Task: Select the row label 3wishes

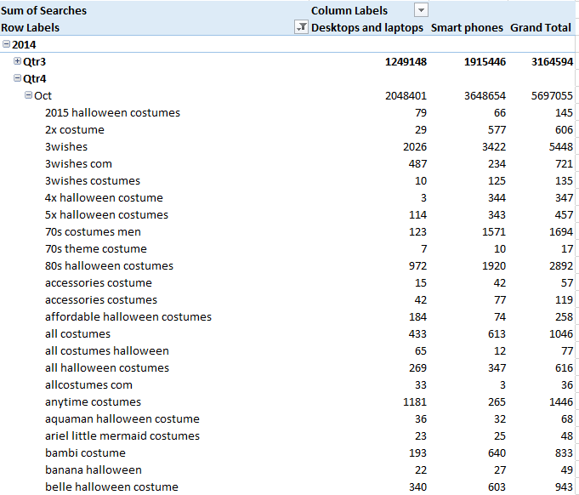Action: point(66,146)
